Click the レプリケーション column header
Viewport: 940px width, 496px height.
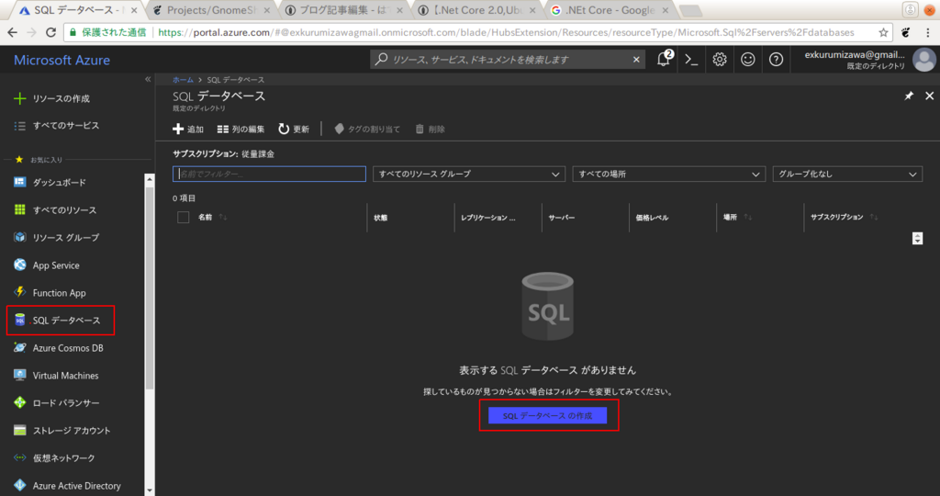point(488,218)
